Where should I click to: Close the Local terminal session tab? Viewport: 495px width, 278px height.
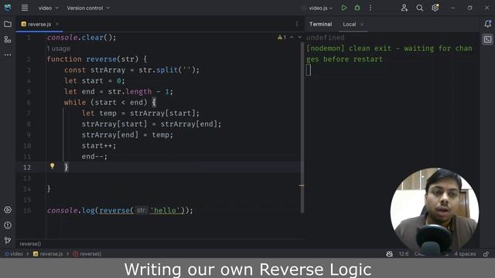coord(362,24)
